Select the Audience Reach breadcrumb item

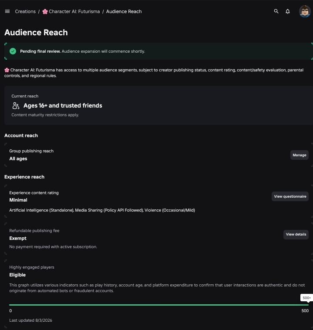click(124, 12)
